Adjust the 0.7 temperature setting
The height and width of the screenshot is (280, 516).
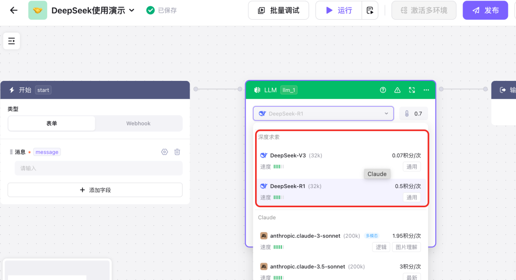pyautogui.click(x=413, y=113)
